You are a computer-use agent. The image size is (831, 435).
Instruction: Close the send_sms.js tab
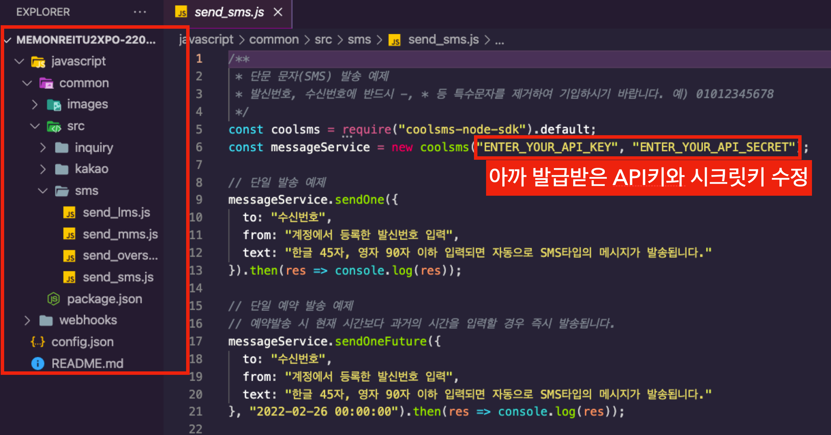(278, 12)
